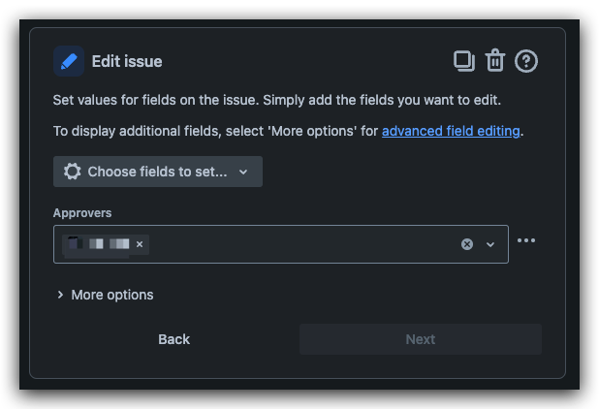Click the Edit issue heading text

[127, 61]
